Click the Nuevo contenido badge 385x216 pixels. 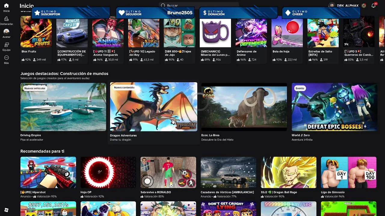coord(124,88)
